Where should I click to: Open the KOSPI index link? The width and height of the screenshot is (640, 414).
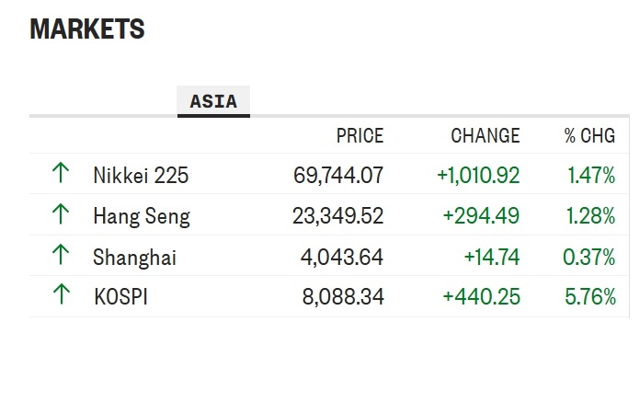(x=120, y=296)
